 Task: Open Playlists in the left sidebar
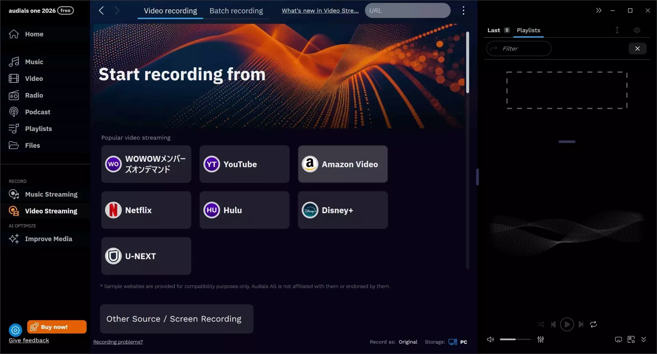(30, 129)
